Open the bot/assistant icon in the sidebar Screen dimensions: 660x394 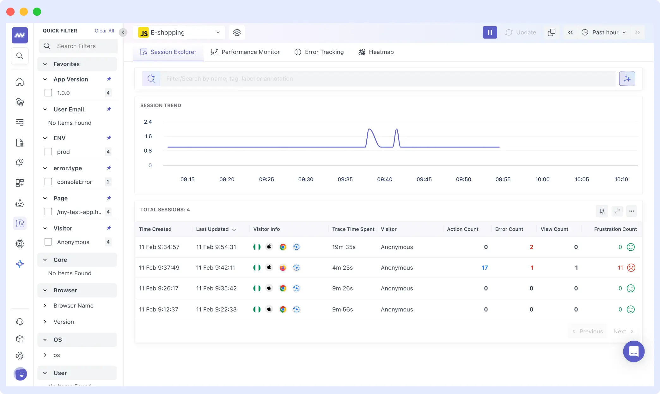pyautogui.click(x=20, y=204)
